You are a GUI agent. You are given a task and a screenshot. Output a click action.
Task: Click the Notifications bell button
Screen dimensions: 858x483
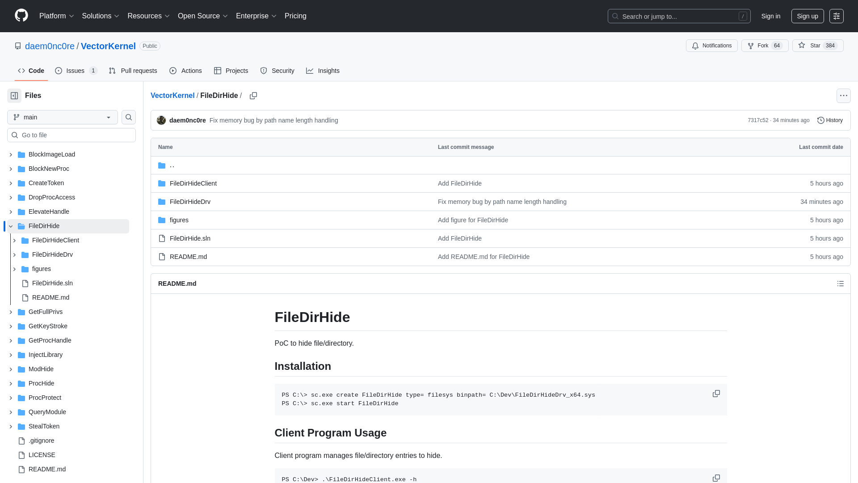711,46
